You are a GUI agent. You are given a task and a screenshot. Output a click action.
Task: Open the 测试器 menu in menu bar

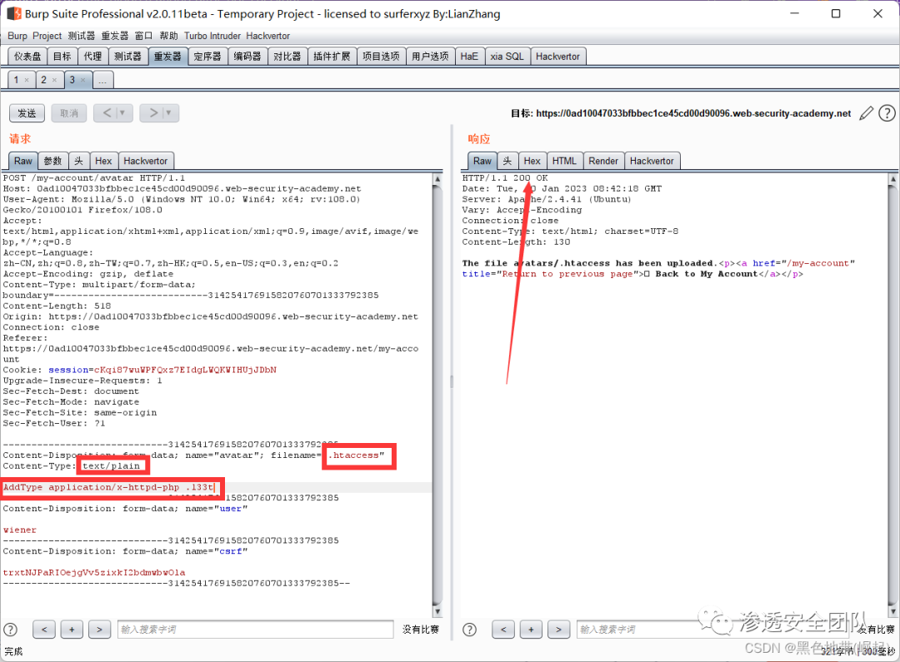(x=82, y=36)
